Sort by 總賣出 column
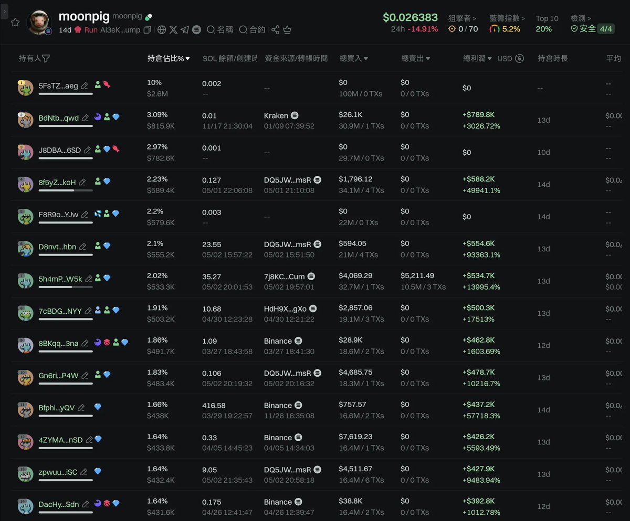The image size is (630, 521). (x=416, y=58)
